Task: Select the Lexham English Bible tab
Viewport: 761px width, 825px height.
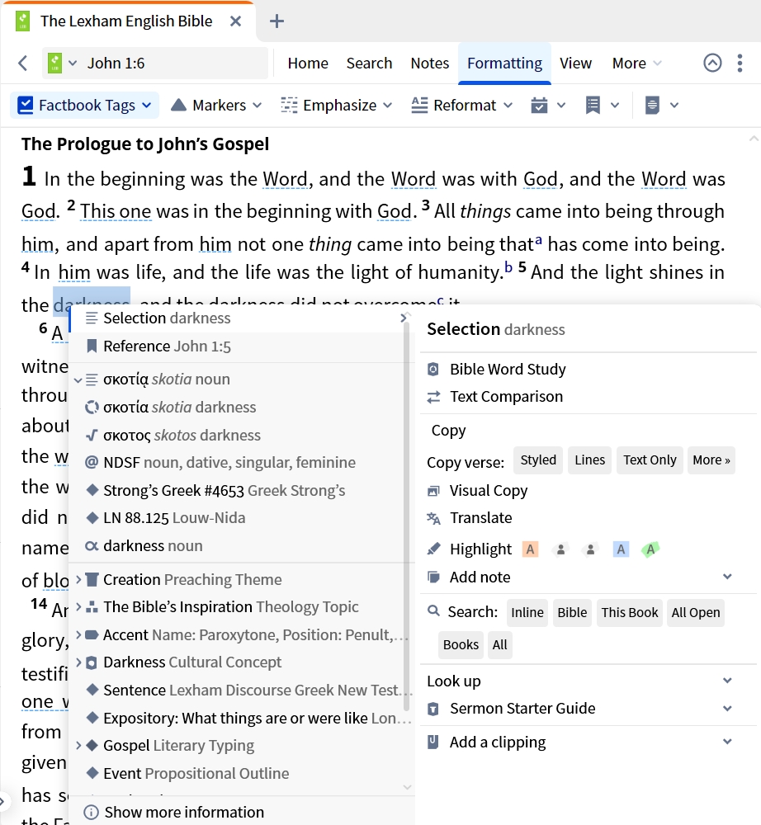Action: pyautogui.click(x=126, y=21)
